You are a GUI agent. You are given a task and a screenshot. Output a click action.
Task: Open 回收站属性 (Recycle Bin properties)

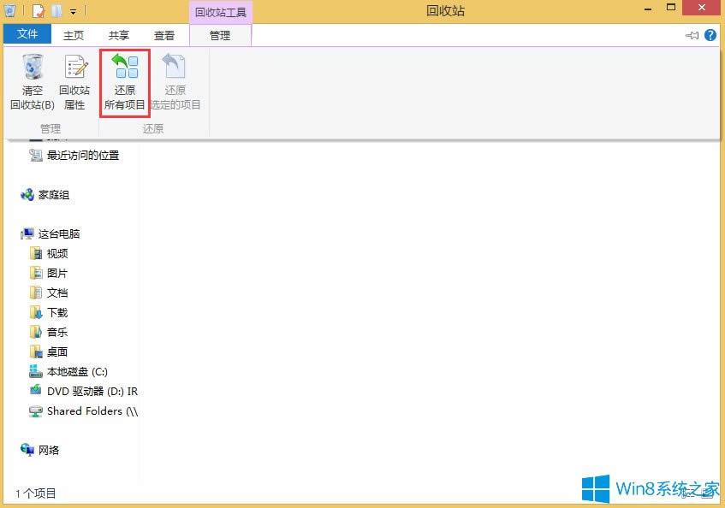point(74,68)
